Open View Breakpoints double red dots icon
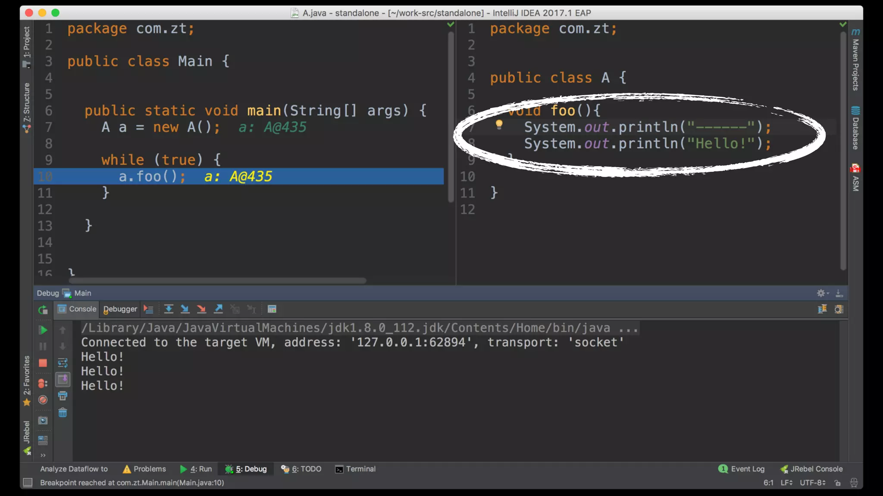Screen dimensions: 883x496 pos(43,383)
